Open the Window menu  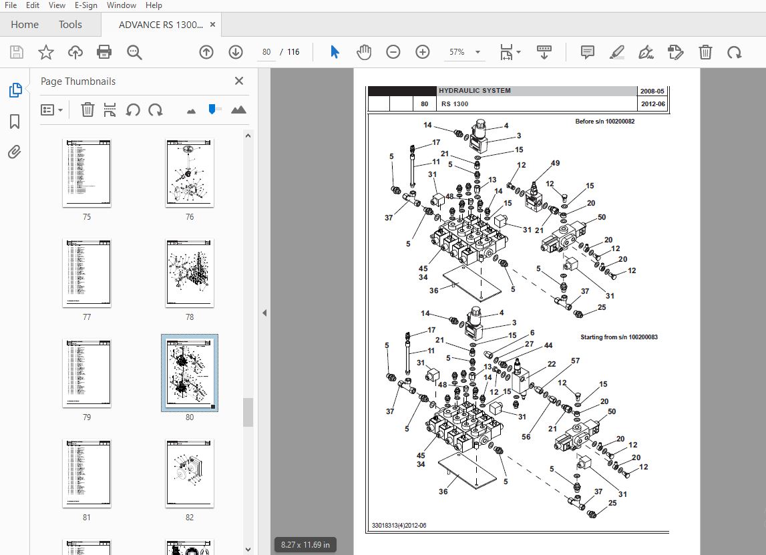(x=121, y=5)
